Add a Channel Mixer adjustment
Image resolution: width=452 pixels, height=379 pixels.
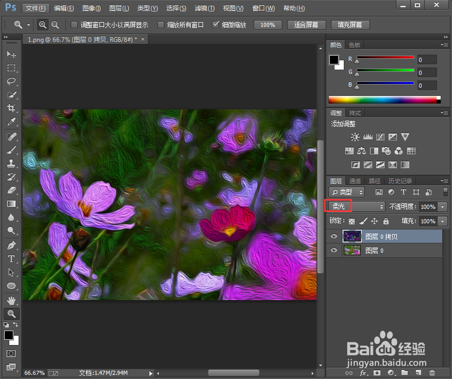pos(399,151)
